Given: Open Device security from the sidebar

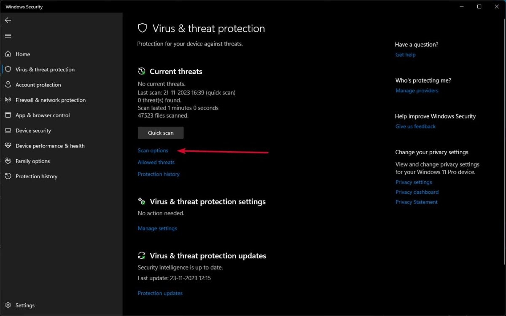Looking at the screenshot, I should [x=33, y=131].
